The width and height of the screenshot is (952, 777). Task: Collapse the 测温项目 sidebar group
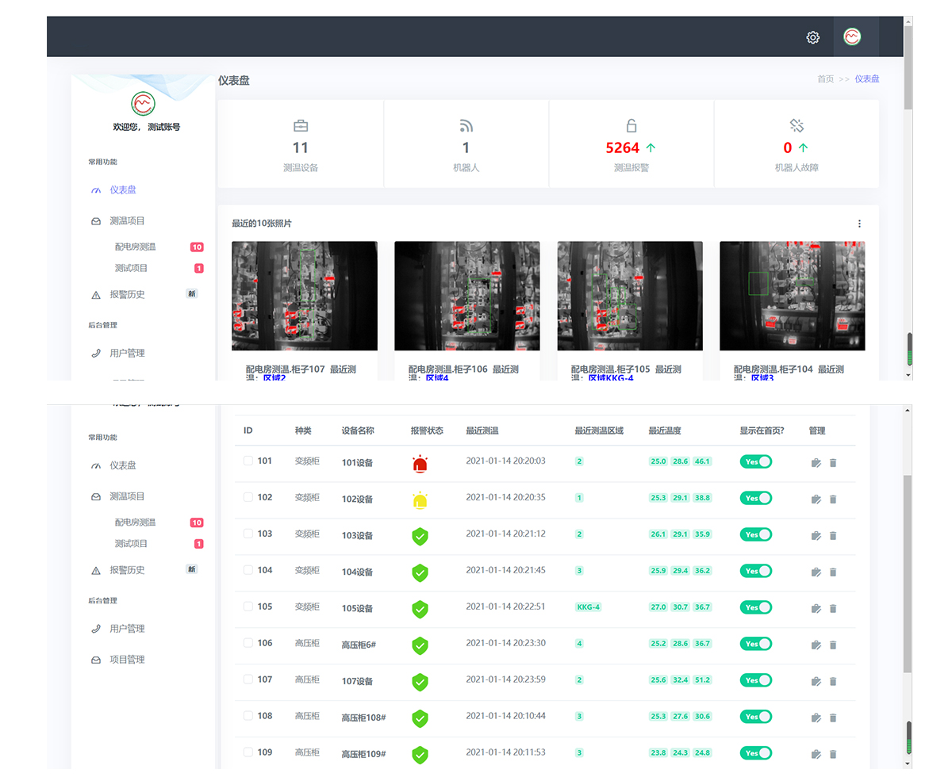127,221
